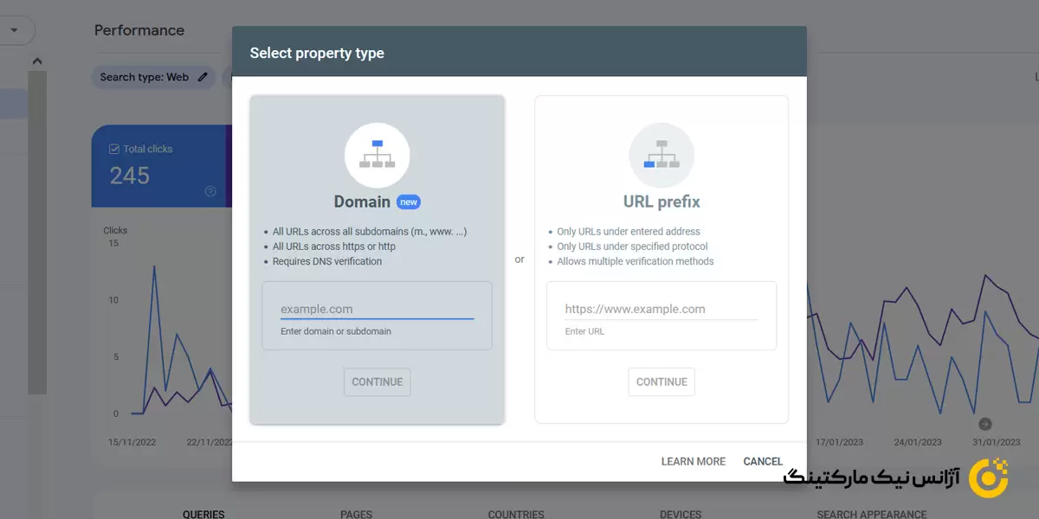Toggle the Total clicks checkbox

click(114, 149)
